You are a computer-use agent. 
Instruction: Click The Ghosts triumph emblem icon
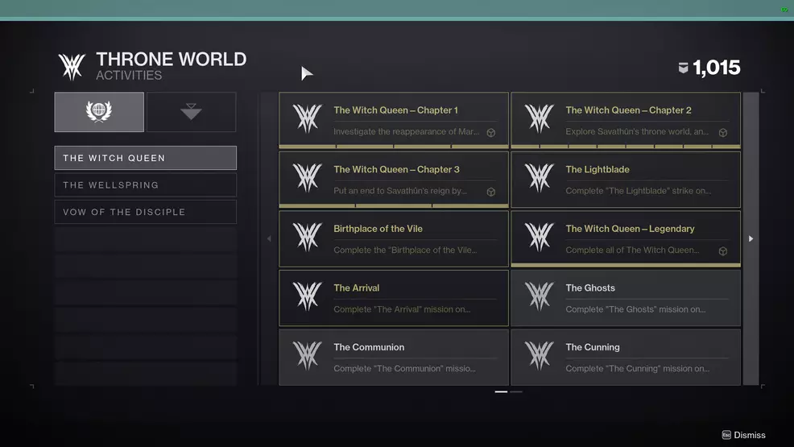coord(539,297)
